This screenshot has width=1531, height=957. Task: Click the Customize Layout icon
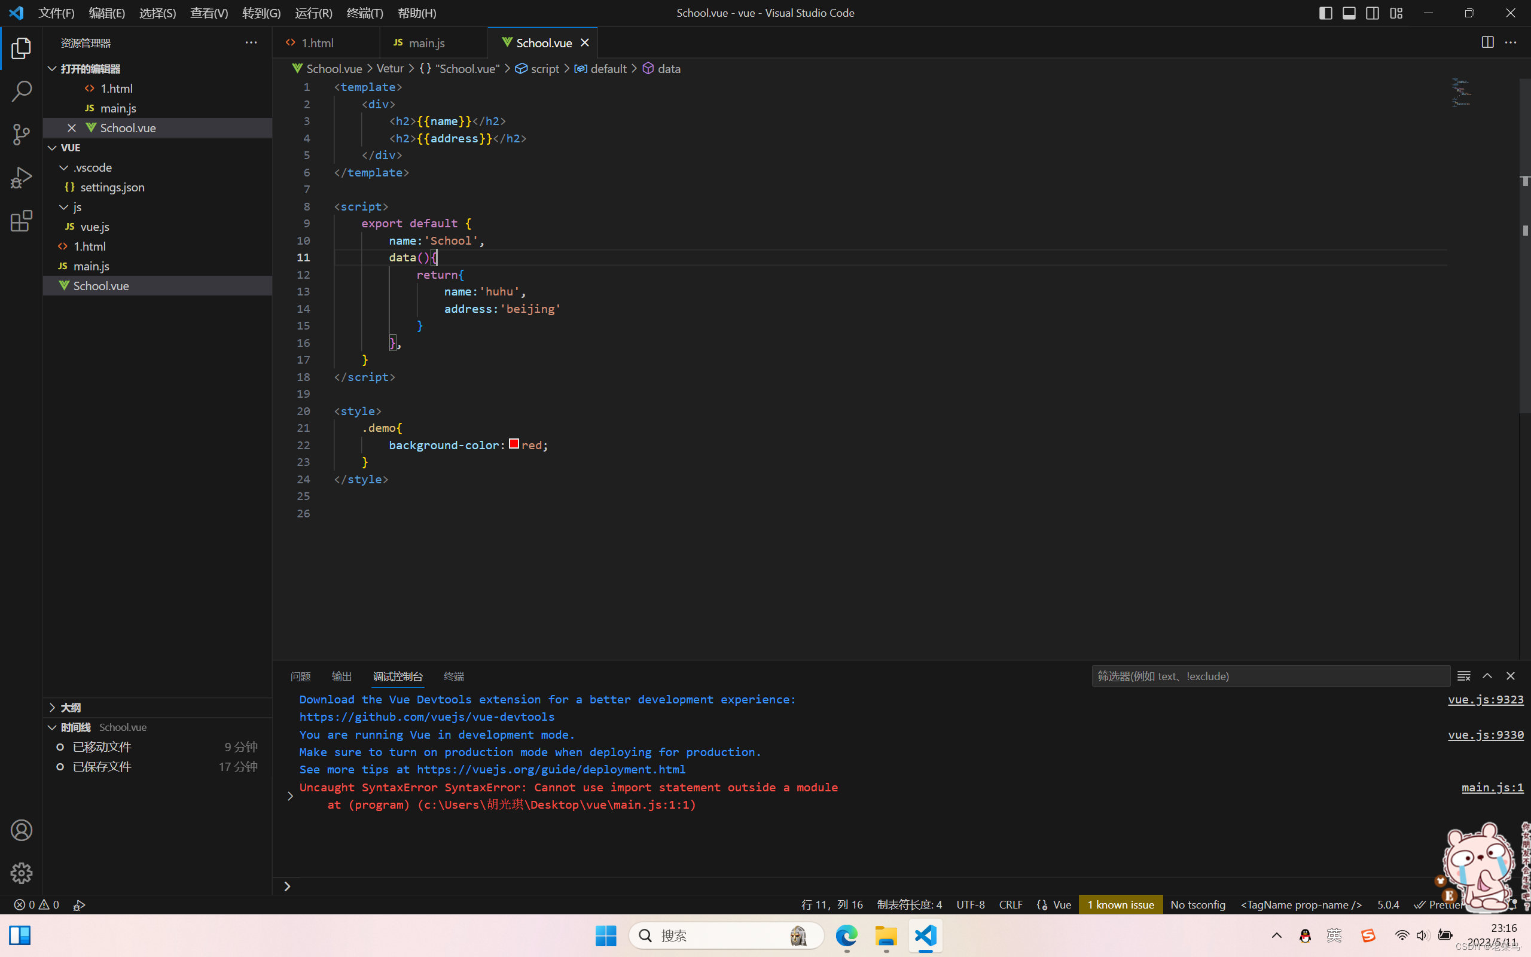pos(1396,13)
